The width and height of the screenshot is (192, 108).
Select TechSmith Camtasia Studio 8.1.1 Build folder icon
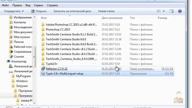coord(43,34)
